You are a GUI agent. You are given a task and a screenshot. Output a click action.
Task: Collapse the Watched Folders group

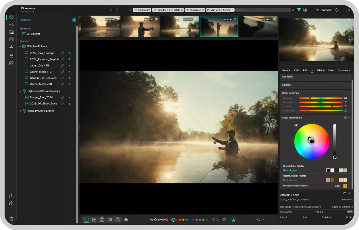tap(21, 46)
